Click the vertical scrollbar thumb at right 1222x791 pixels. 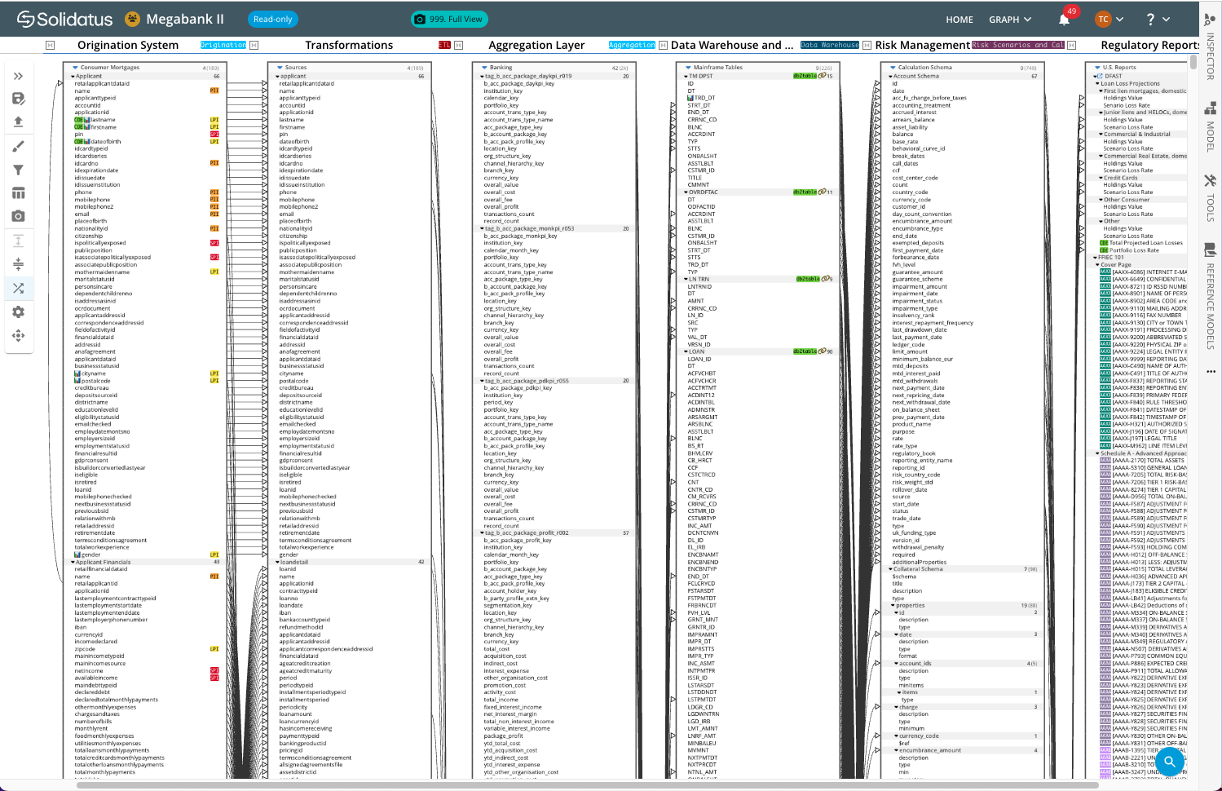tap(1193, 61)
